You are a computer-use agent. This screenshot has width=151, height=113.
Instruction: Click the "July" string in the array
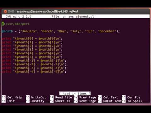coord(76,31)
